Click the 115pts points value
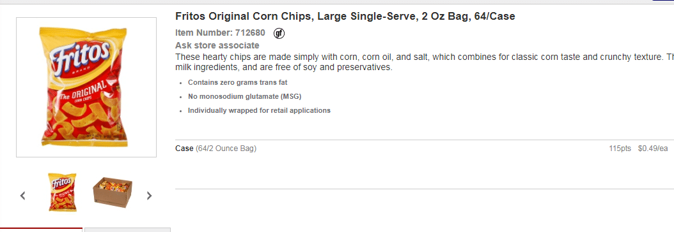674x232 pixels. 620,149
